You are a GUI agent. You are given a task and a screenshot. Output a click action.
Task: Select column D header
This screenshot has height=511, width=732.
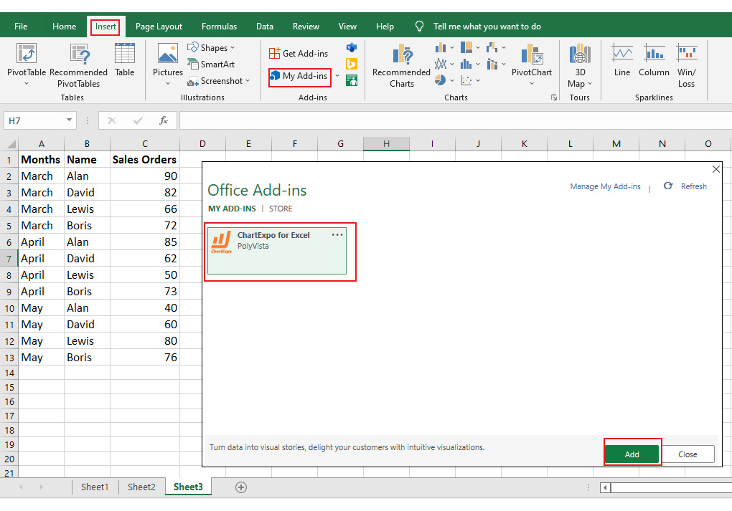[202, 144]
